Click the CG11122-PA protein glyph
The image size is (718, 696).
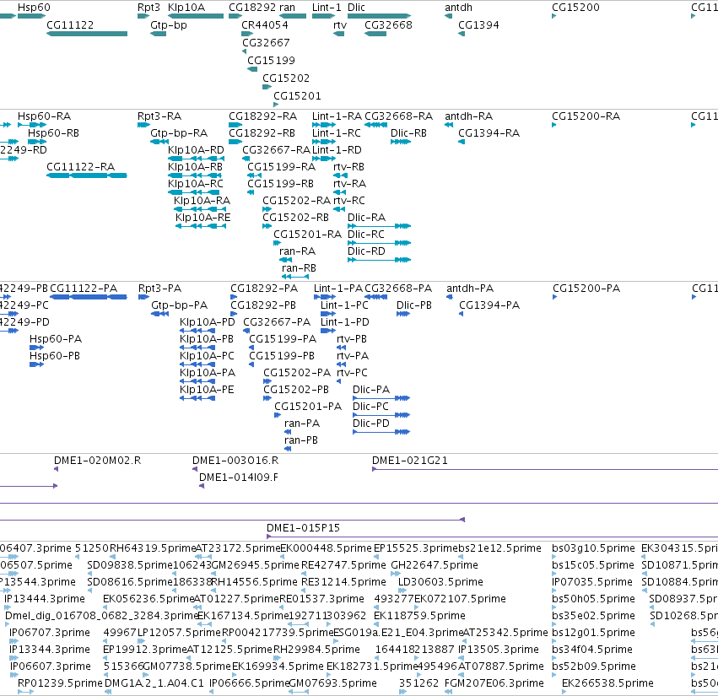click(89, 297)
